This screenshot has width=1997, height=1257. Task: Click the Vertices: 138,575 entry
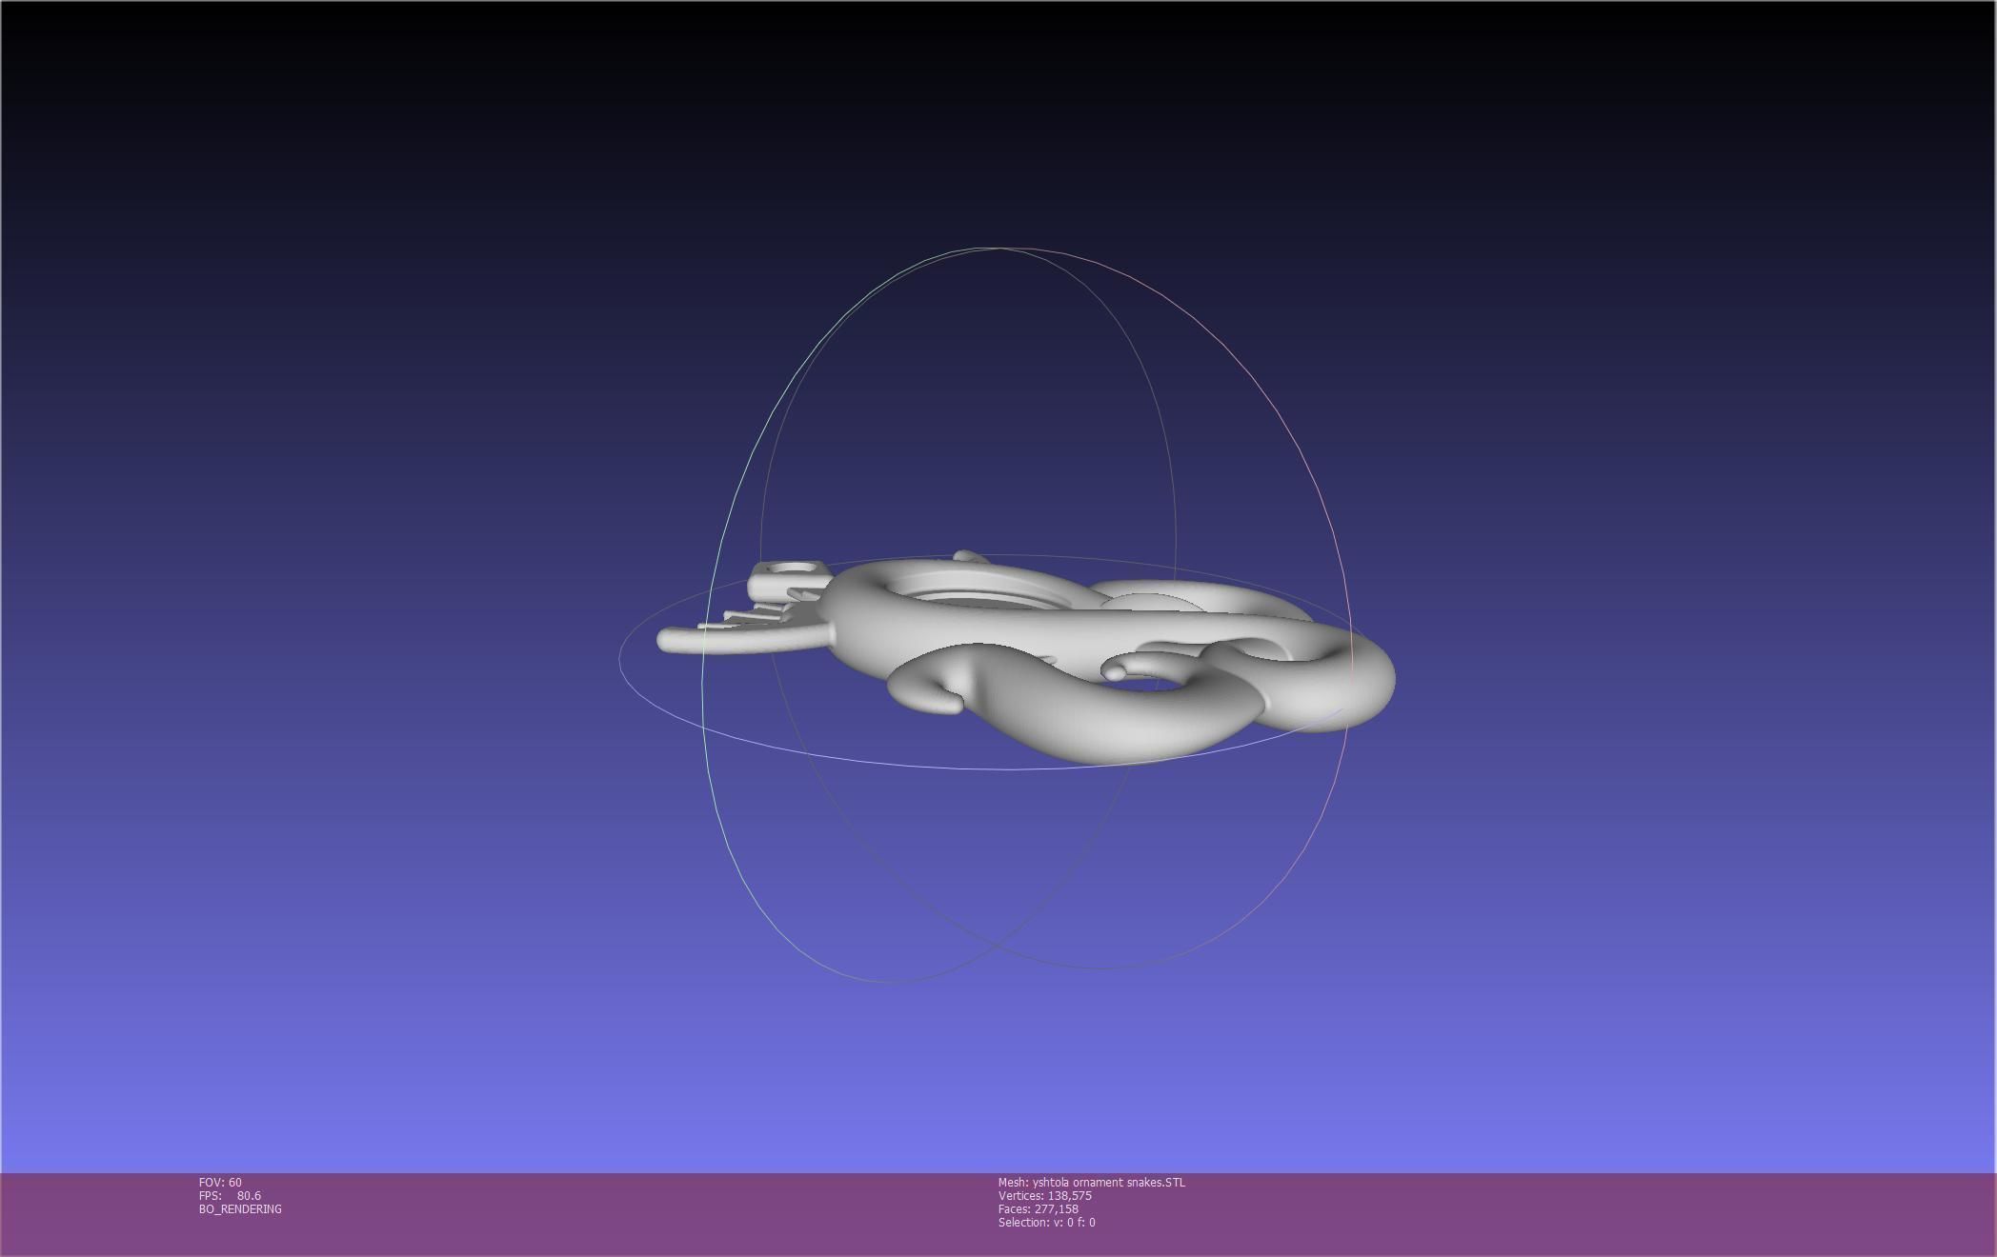tap(1045, 1195)
